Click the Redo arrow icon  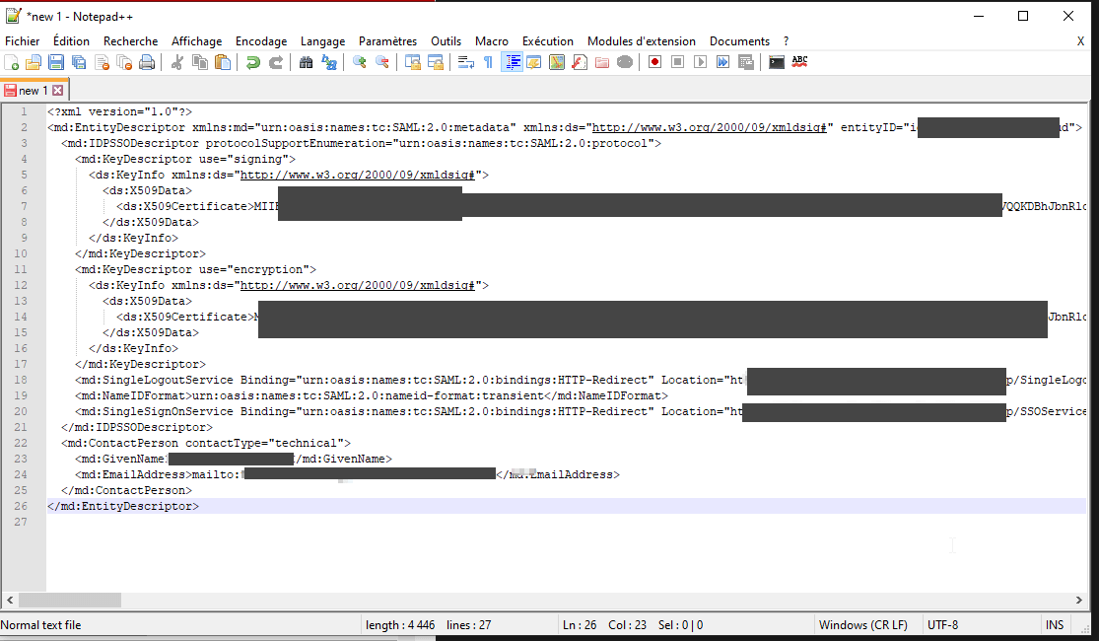pos(275,62)
